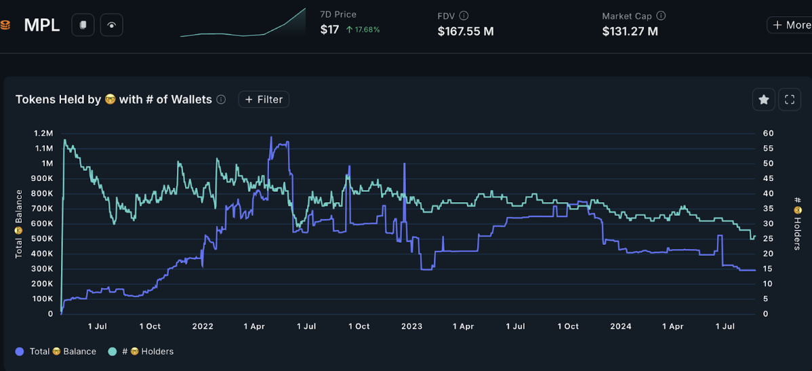Click the 2023 label on the time axis
This screenshot has width=812, height=371.
411,326
